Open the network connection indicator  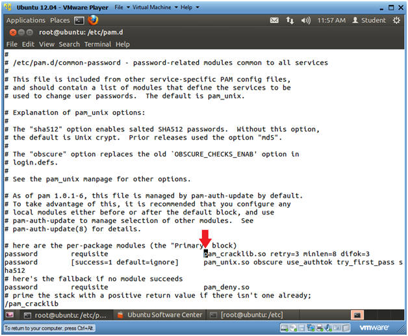click(290, 20)
